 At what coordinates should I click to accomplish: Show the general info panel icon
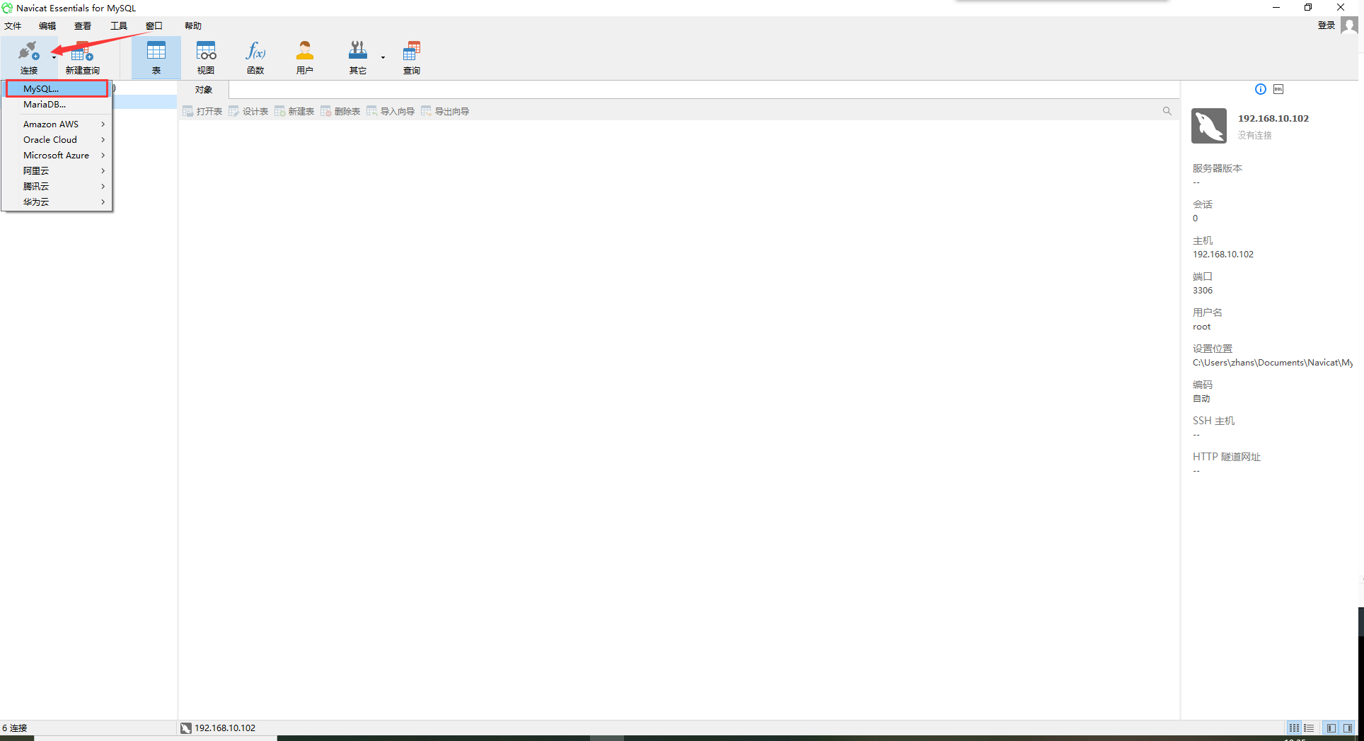[x=1261, y=89]
